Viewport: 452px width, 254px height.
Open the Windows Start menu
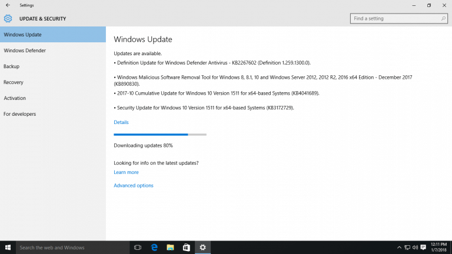(8, 248)
